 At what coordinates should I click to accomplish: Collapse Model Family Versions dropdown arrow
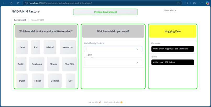point(137,49)
